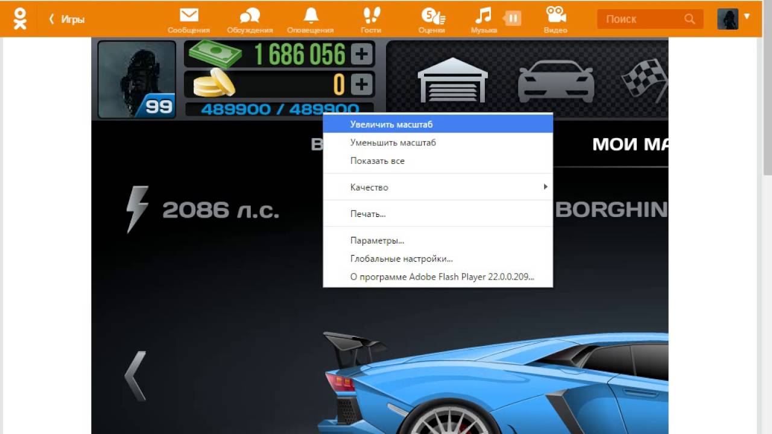Image resolution: width=772 pixels, height=434 pixels.
Task: Click the 489900 / 489900 experience bar
Action: pyautogui.click(x=279, y=110)
